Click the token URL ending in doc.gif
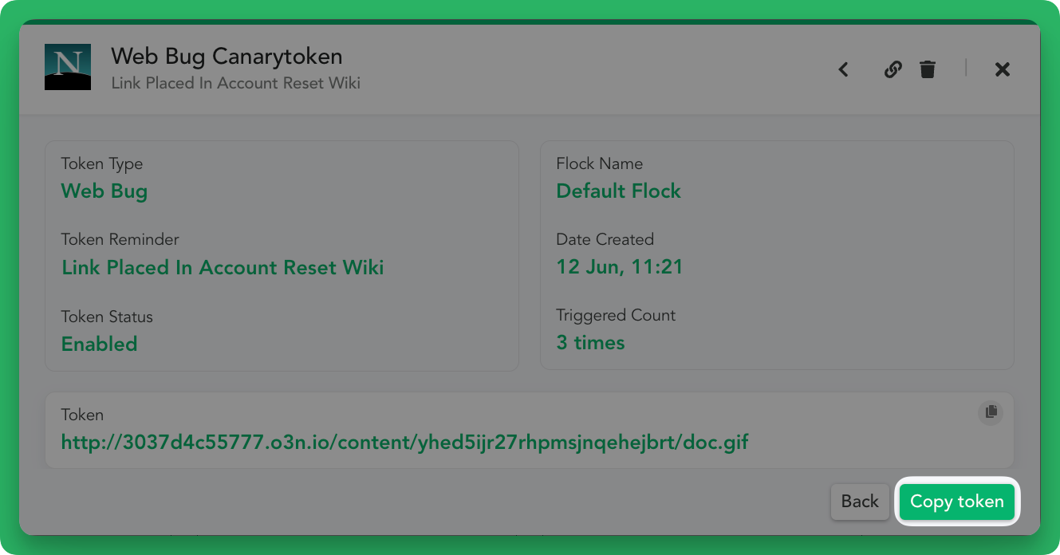 (x=404, y=442)
